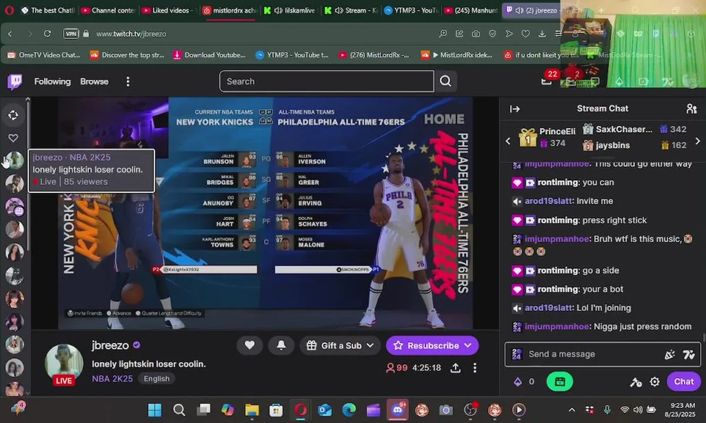
Task: Show next gift leaderboard entries
Action: [x=698, y=141]
